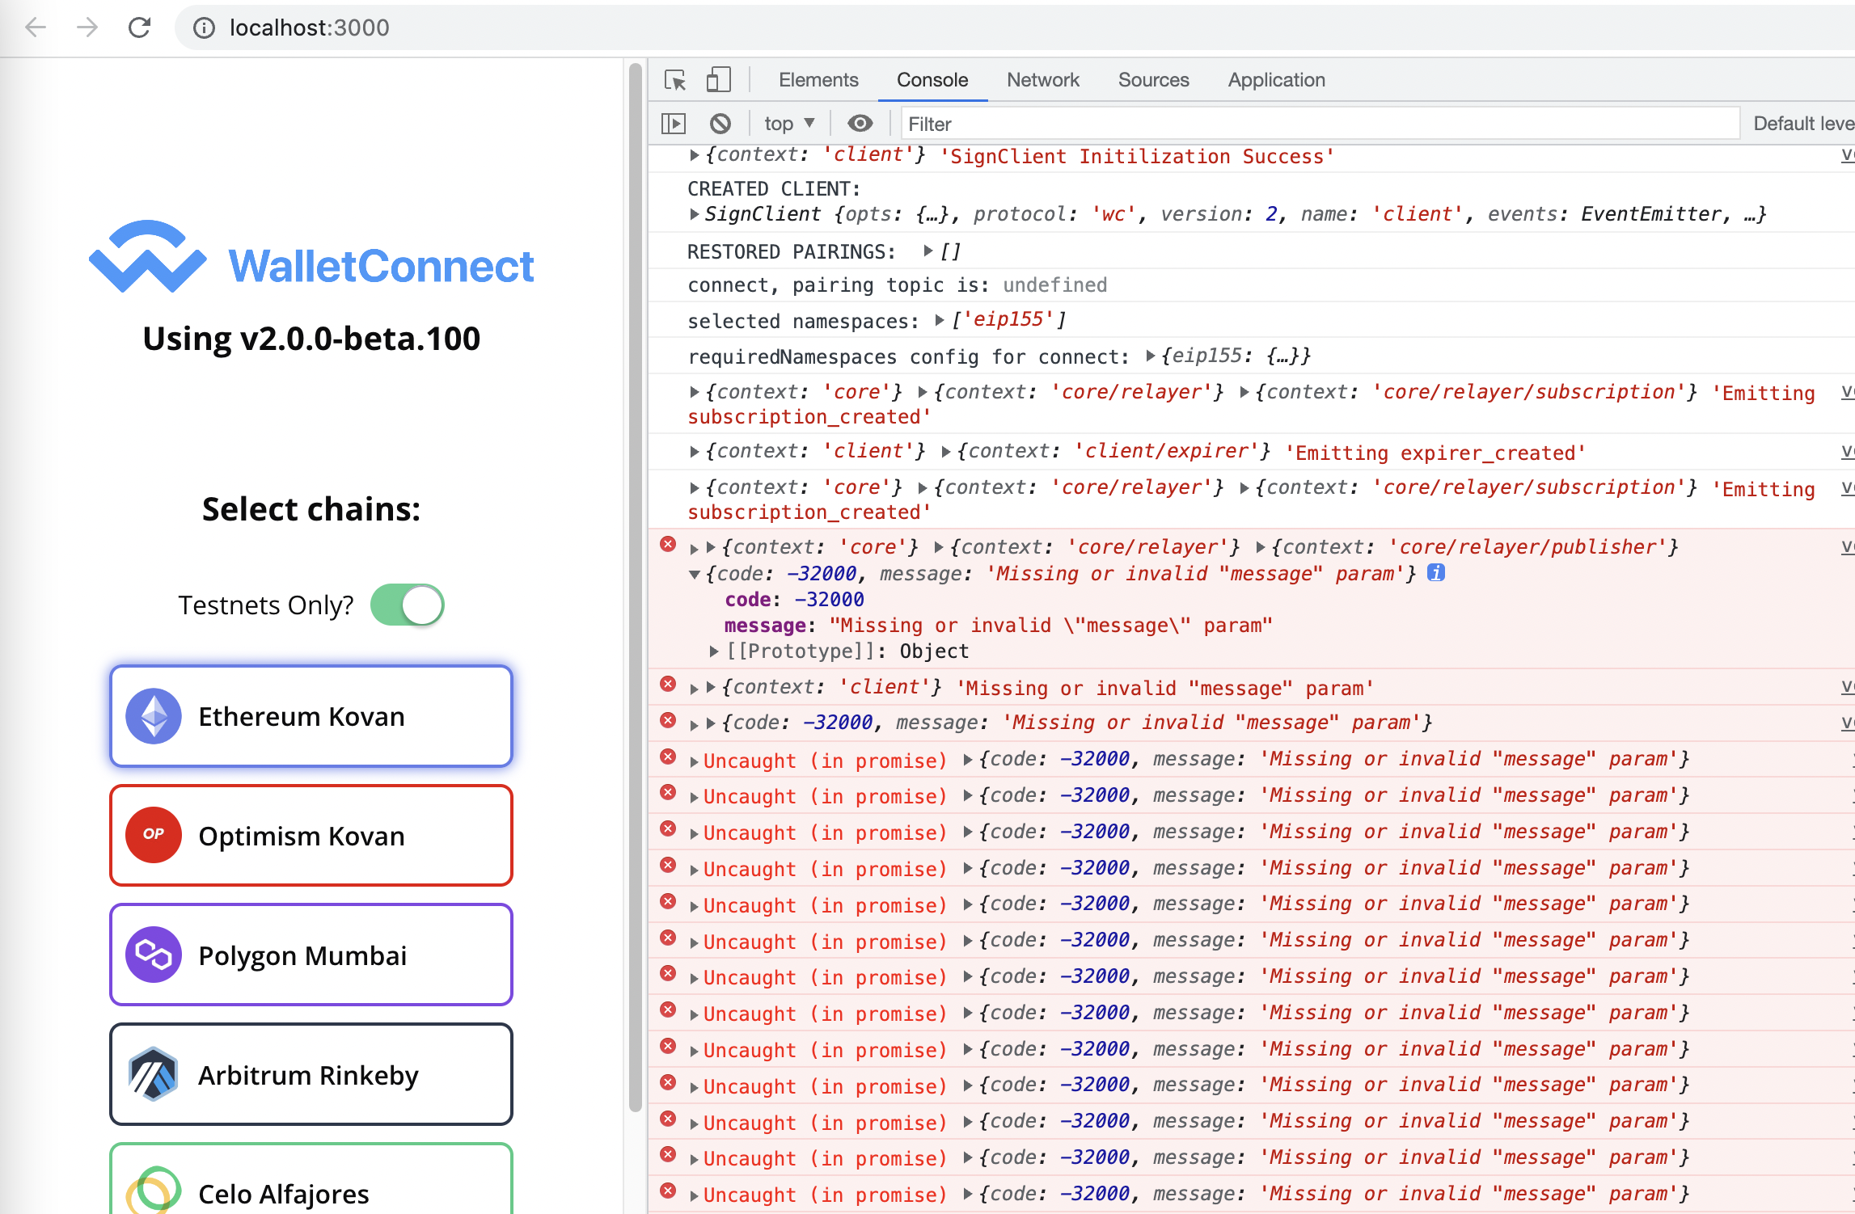1855x1214 pixels.
Task: Expand the [[Prototype]] Object entry
Action: click(713, 651)
